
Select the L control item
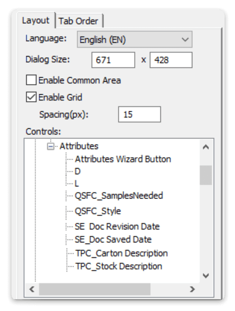(77, 183)
